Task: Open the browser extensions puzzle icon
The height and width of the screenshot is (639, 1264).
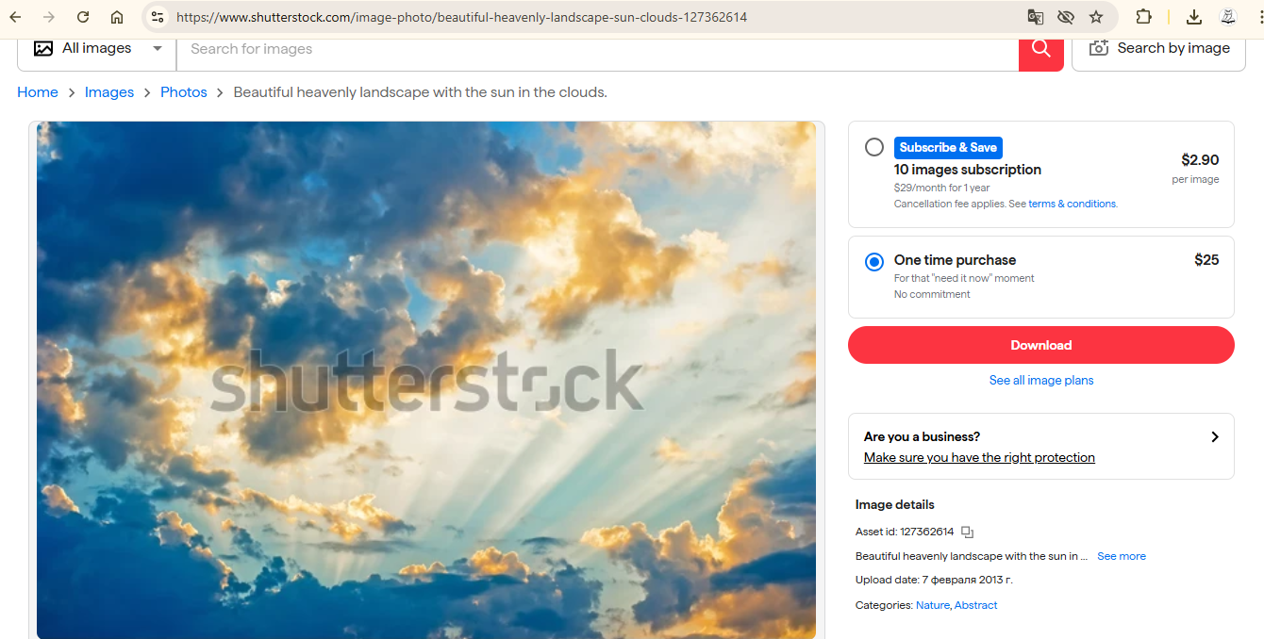Action: tap(1143, 17)
